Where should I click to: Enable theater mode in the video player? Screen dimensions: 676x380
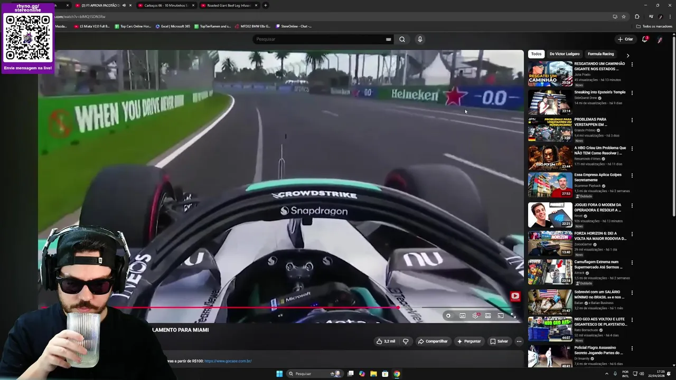[488, 316]
